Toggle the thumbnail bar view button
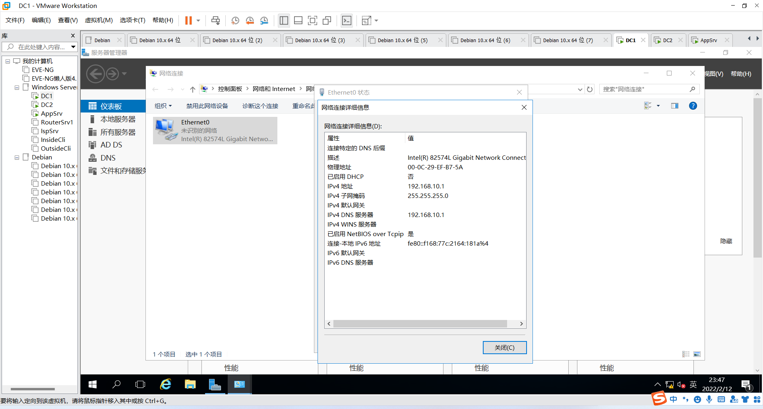This screenshot has height=409, width=763. [x=298, y=20]
